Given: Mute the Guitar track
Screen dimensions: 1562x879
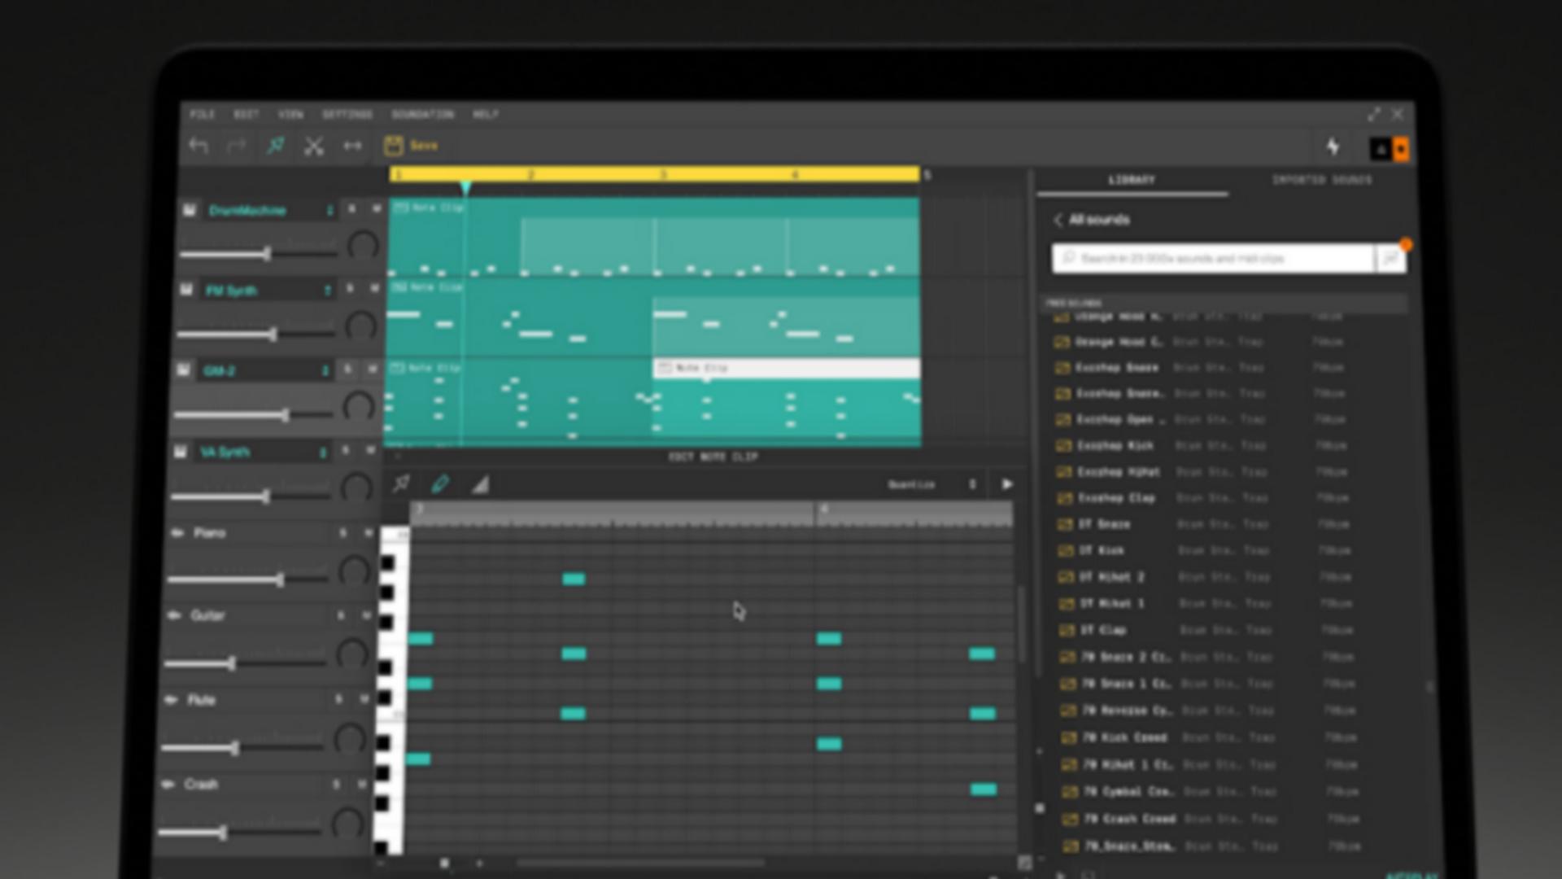Looking at the screenshot, I should pos(365,615).
